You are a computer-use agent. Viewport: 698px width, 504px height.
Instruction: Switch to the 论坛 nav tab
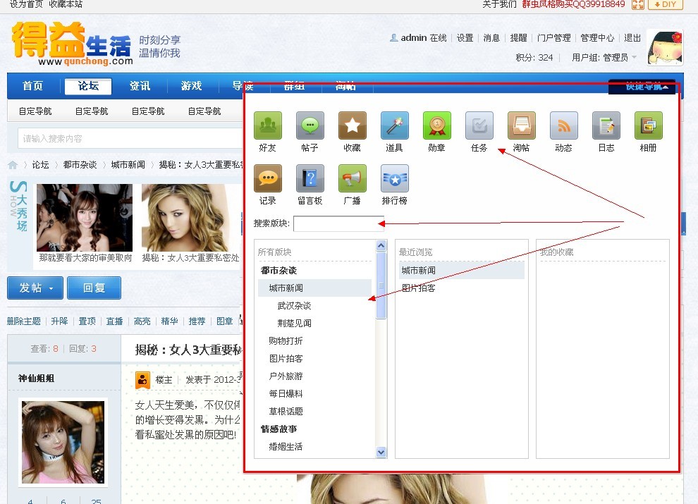point(88,86)
